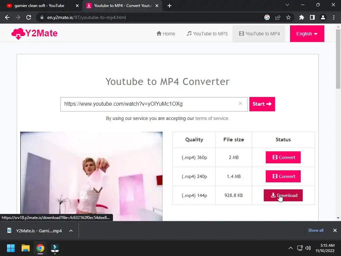The height and width of the screenshot is (256, 341).
Task: Open Extensions puzzle icon
Action: click(302, 17)
